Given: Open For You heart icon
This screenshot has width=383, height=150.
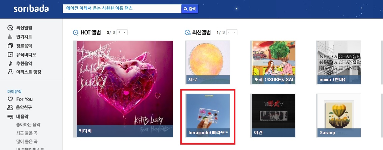Looking at the screenshot, I should click(10, 99).
